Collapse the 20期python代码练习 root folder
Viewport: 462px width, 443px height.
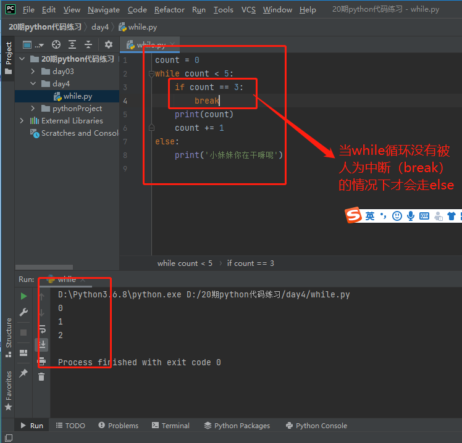click(x=22, y=59)
